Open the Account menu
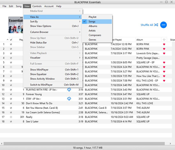This screenshot has height=150, width=175. 49,6
